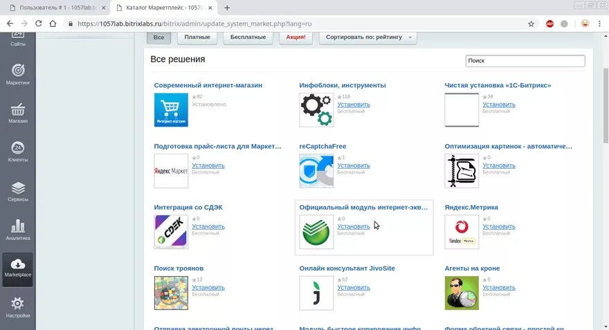The image size is (609, 330).
Task: Install Подготовка прайс-листа для Маркет module
Action: pyautogui.click(x=208, y=165)
